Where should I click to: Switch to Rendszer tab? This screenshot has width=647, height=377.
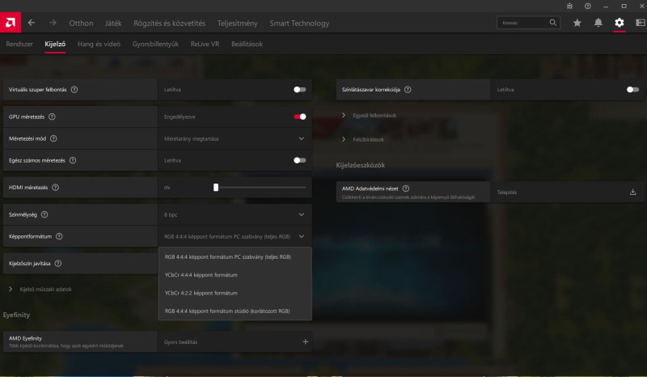pos(19,44)
